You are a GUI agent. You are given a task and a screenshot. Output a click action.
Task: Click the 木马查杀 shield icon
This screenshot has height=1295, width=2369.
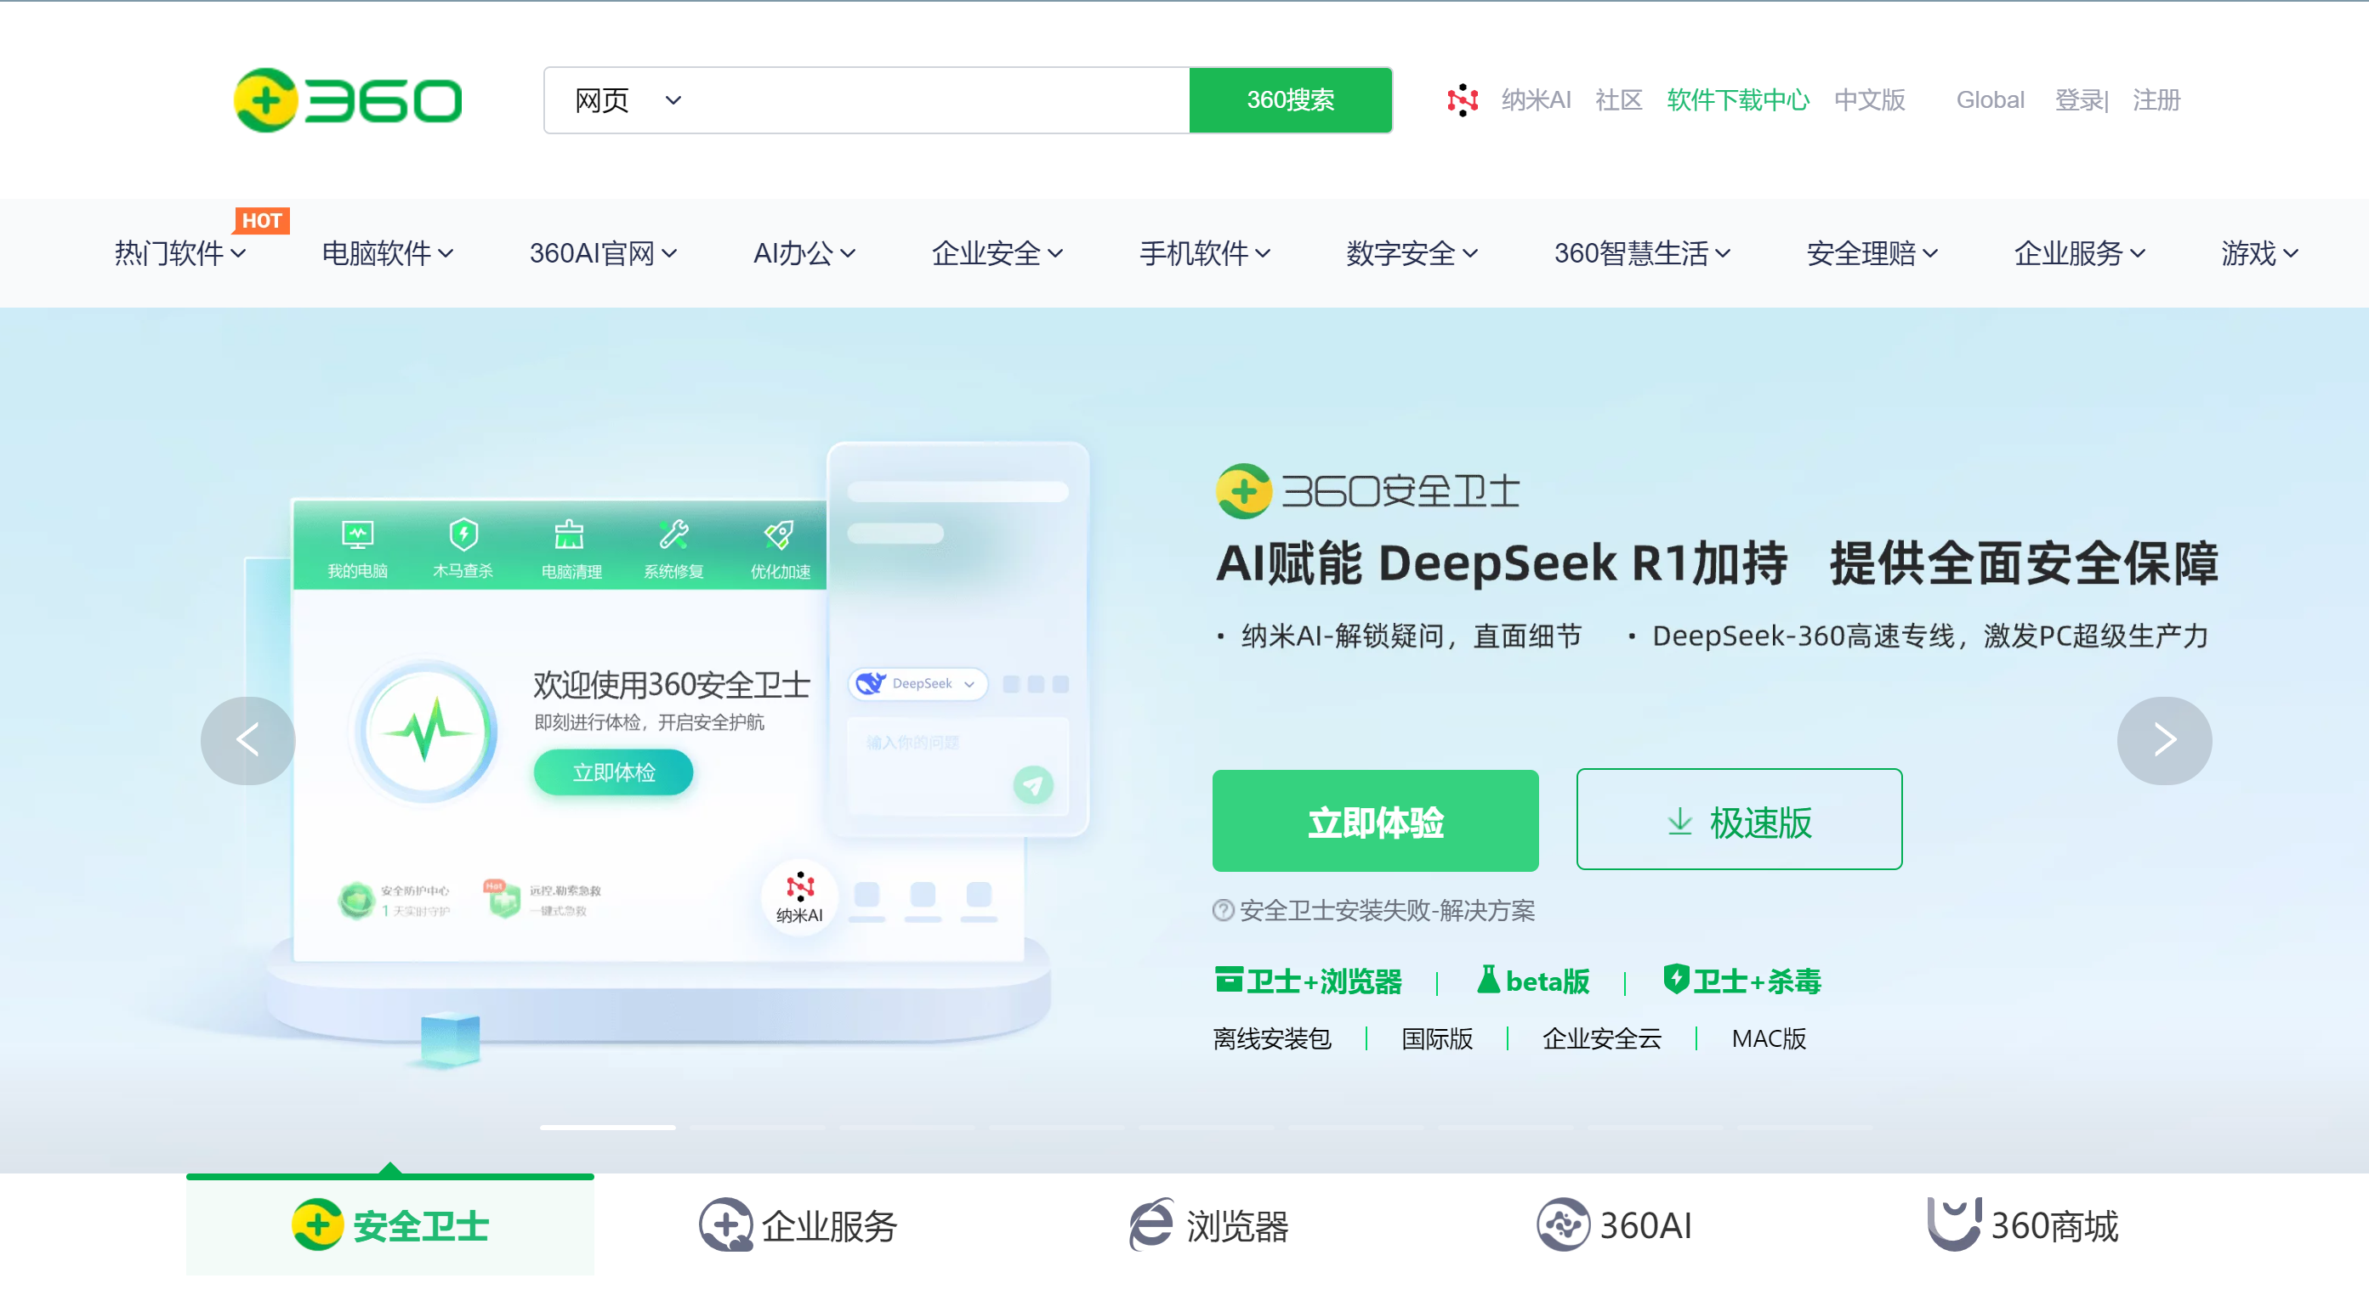(x=463, y=534)
